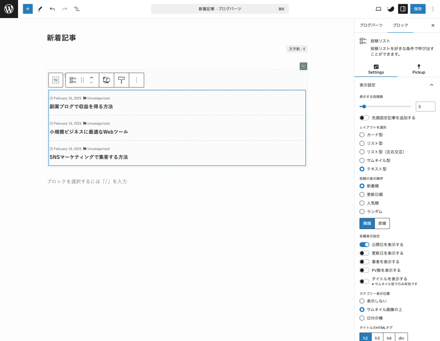Screen dimensions: 440x341
Task: Open the block inserter with plus icon
Action: [27, 9]
